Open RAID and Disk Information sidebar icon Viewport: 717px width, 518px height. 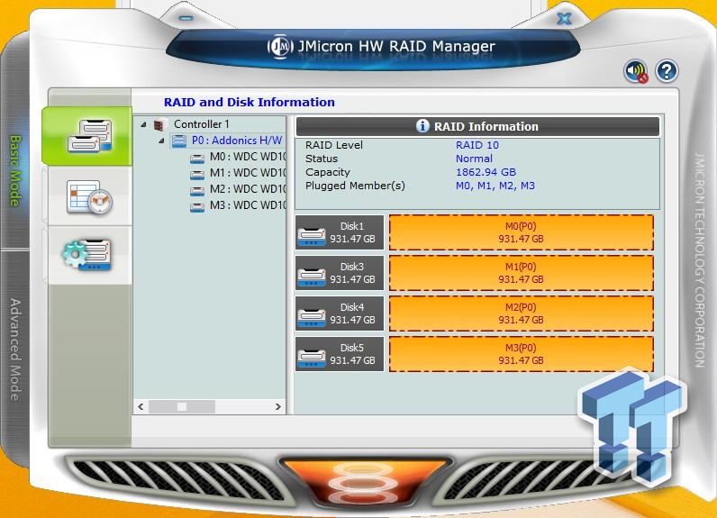[x=87, y=136]
